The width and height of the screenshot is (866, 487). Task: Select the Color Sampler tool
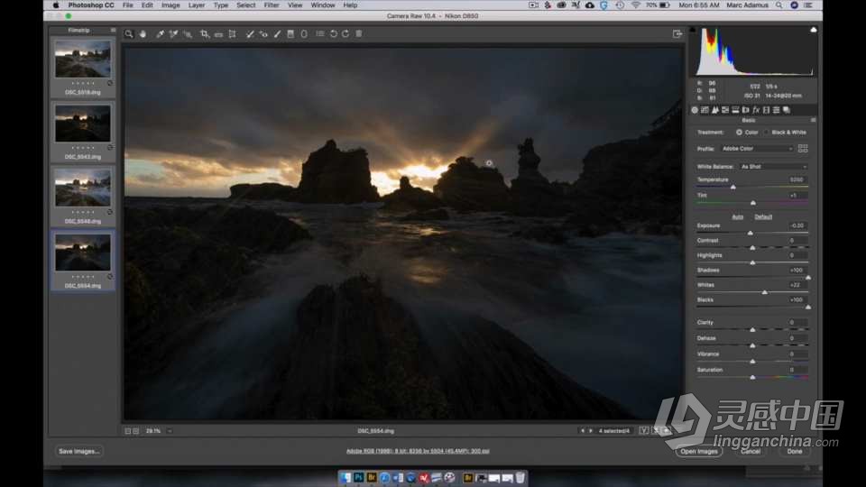(173, 33)
